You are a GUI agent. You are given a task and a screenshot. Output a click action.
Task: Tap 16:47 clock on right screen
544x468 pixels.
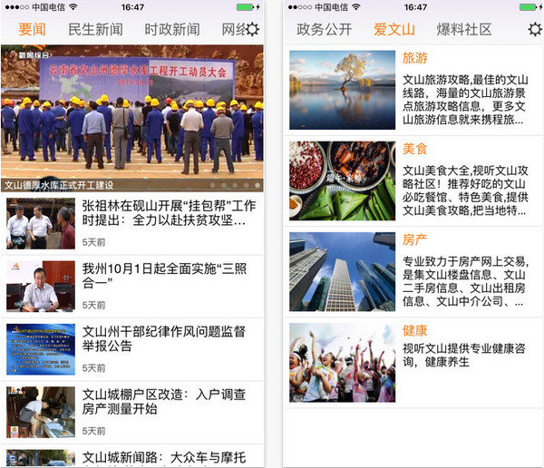tap(415, 7)
